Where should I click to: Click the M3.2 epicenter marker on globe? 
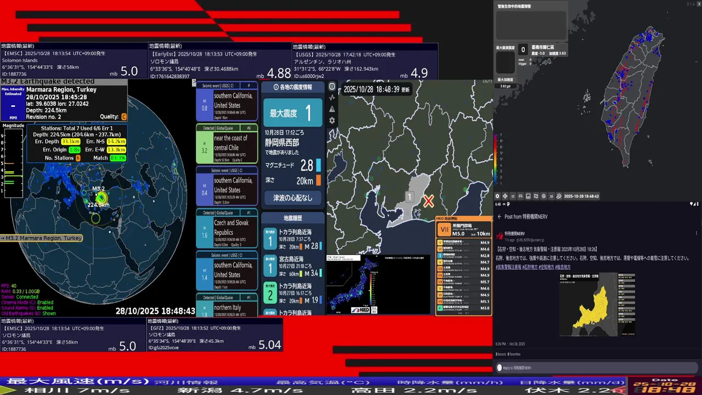(100, 198)
